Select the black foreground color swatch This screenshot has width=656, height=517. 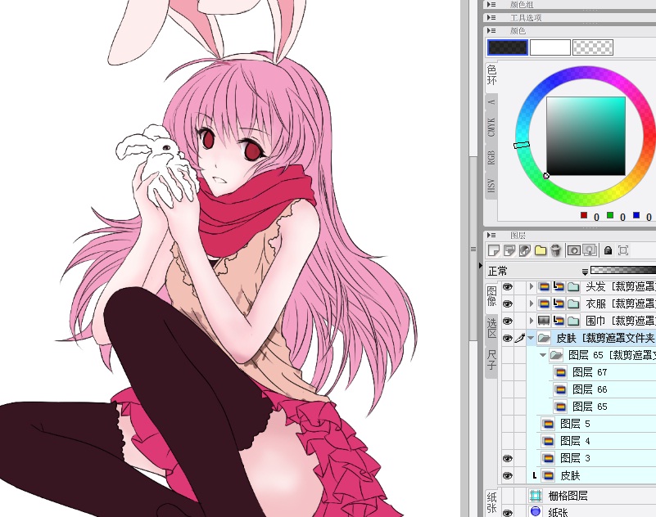[x=508, y=47]
